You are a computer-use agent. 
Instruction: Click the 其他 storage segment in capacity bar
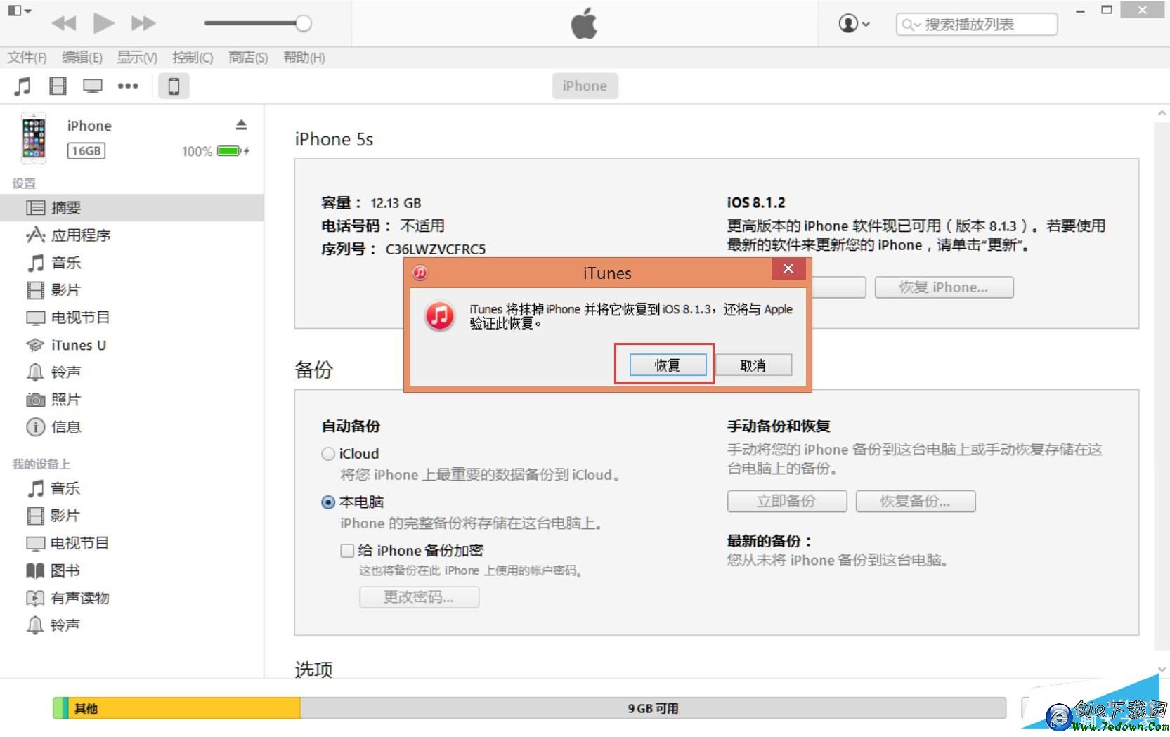(184, 708)
